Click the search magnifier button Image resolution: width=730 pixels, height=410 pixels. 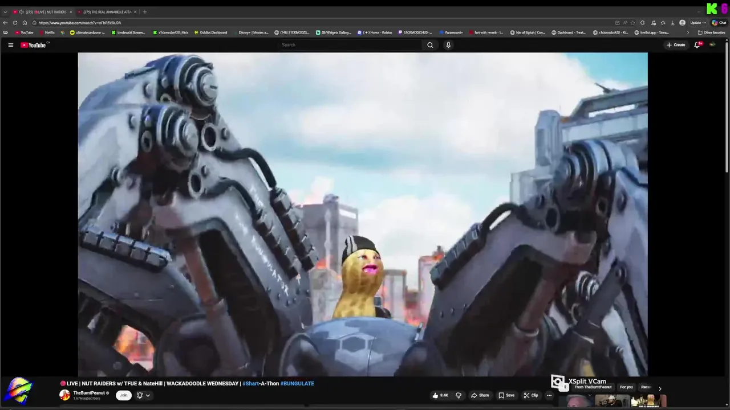[x=430, y=45]
